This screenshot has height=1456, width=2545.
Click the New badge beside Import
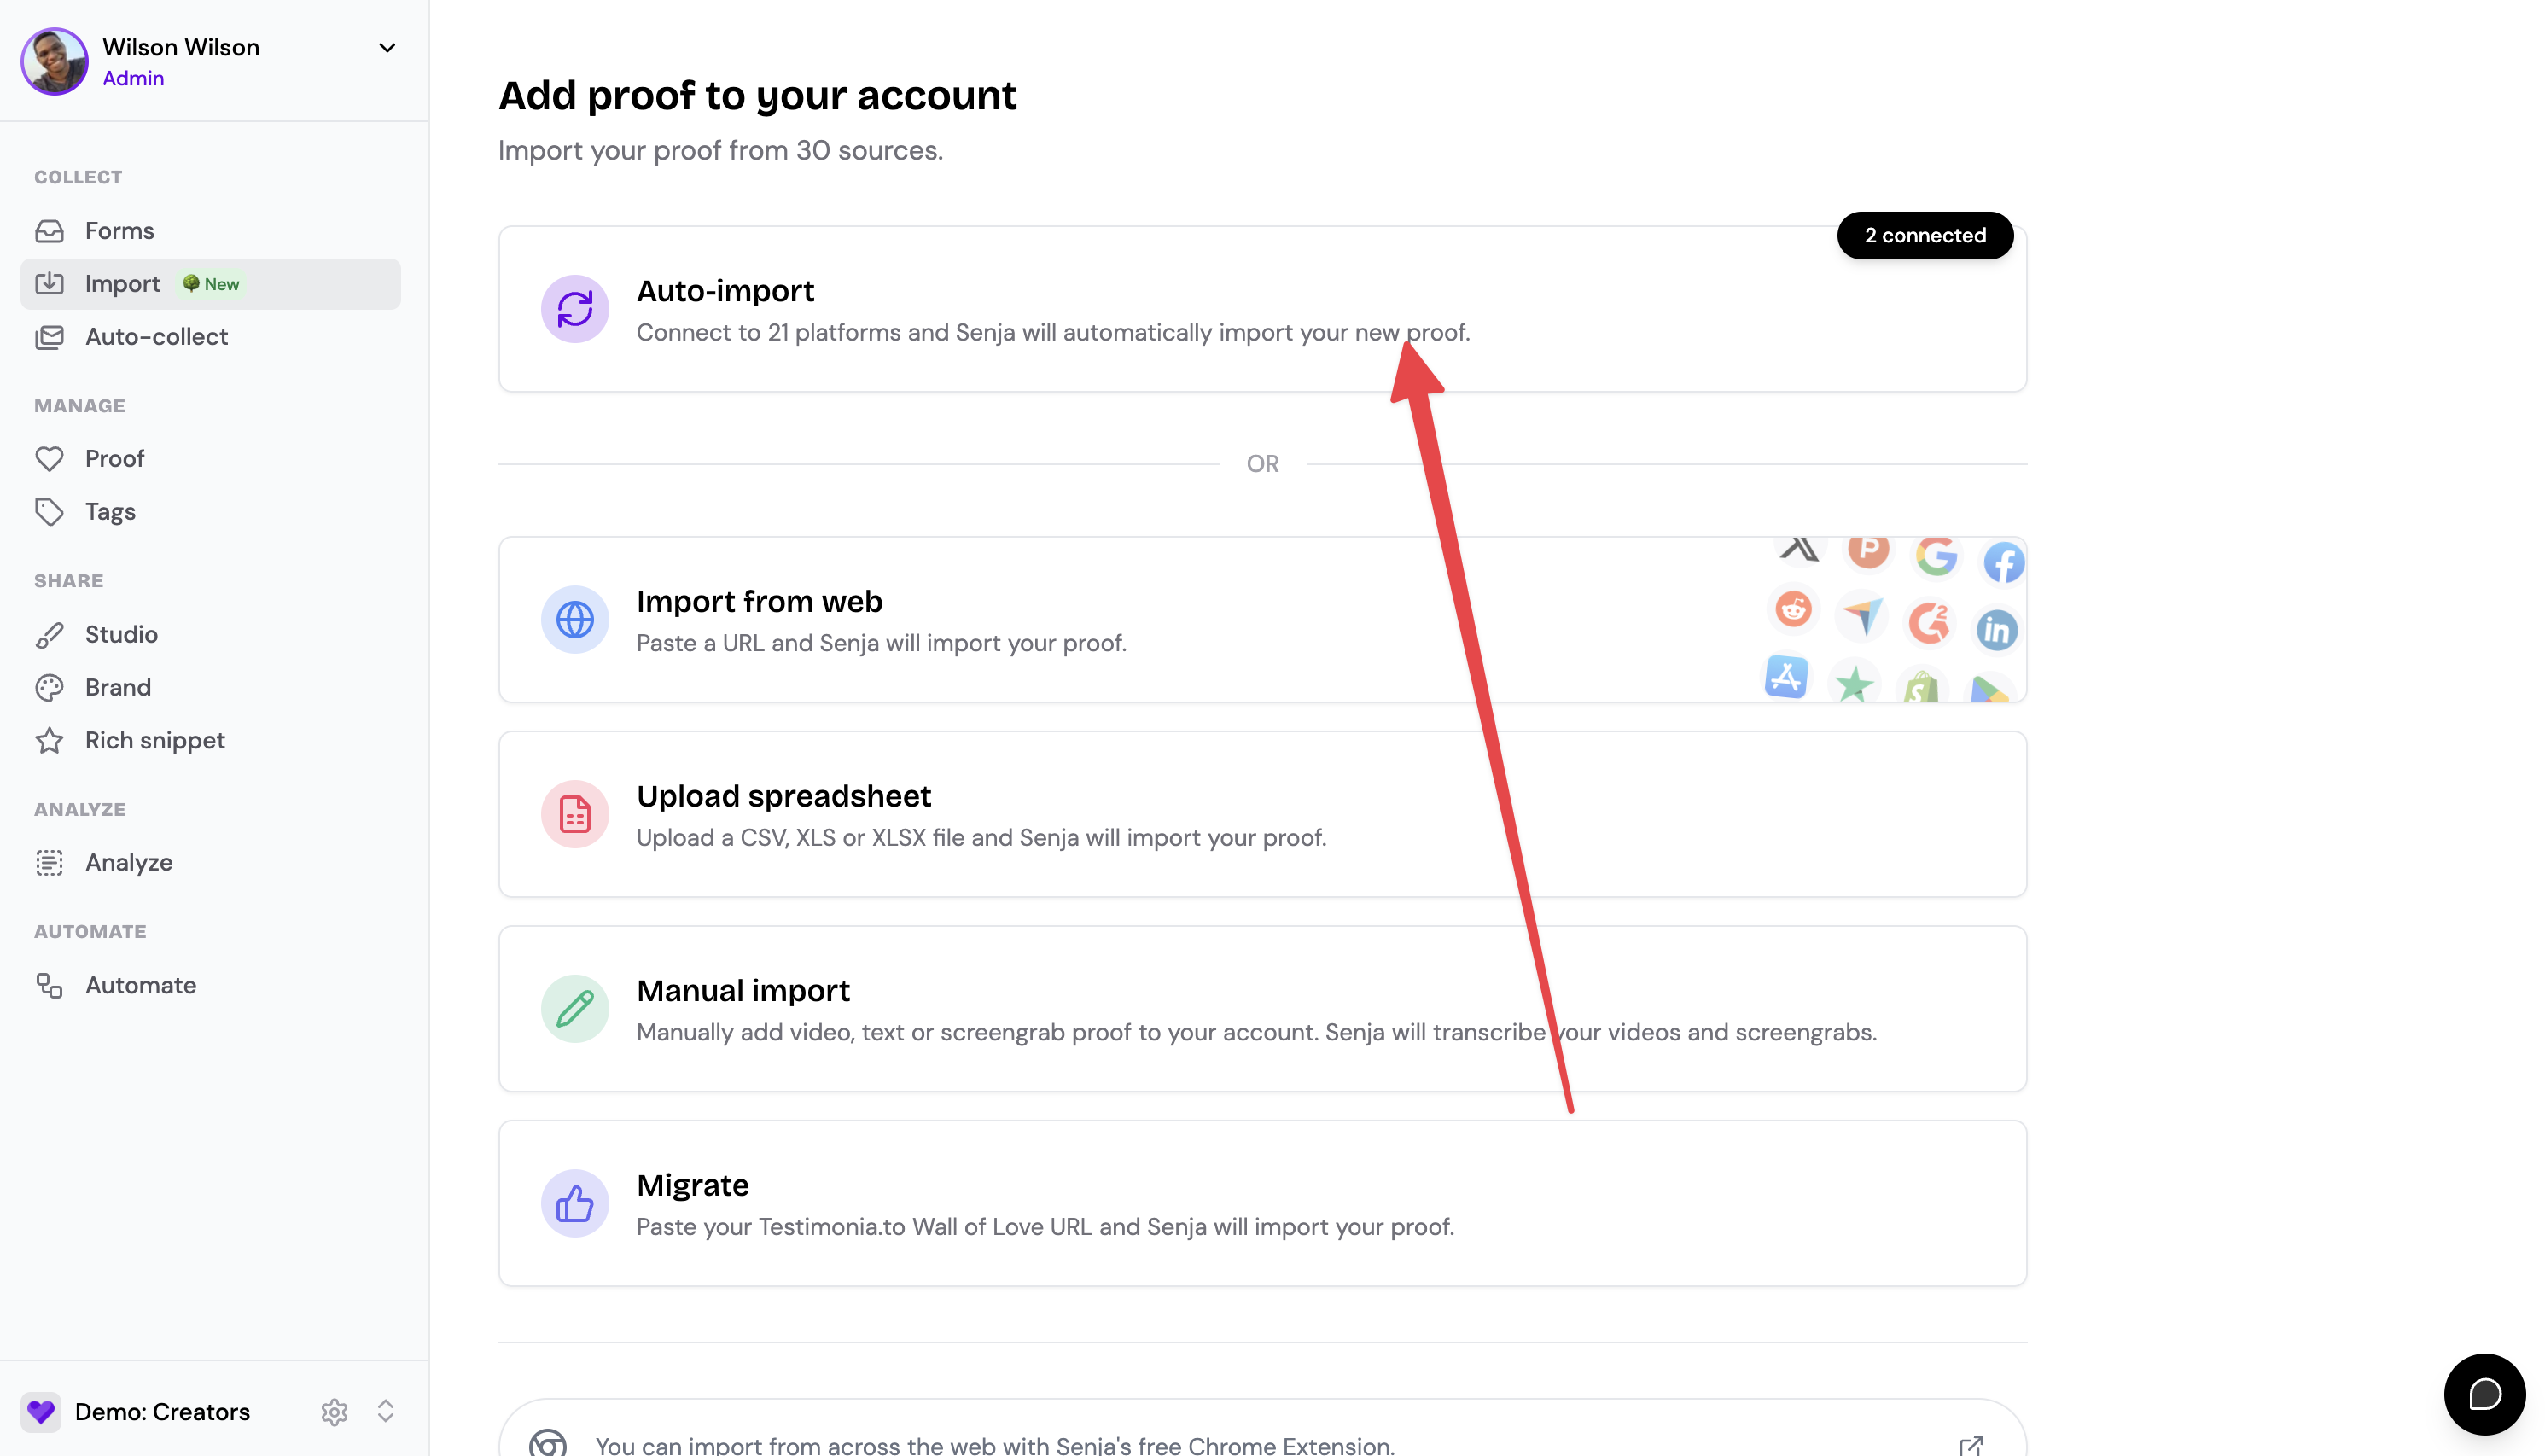click(211, 284)
